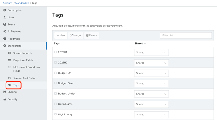This screenshot has height=120, width=217.
Task: Click the 2025H1 tag name
Action: 63,52
